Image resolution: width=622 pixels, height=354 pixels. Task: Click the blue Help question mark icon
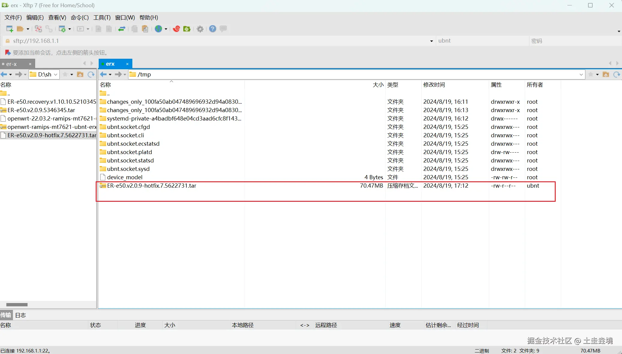(x=212, y=29)
